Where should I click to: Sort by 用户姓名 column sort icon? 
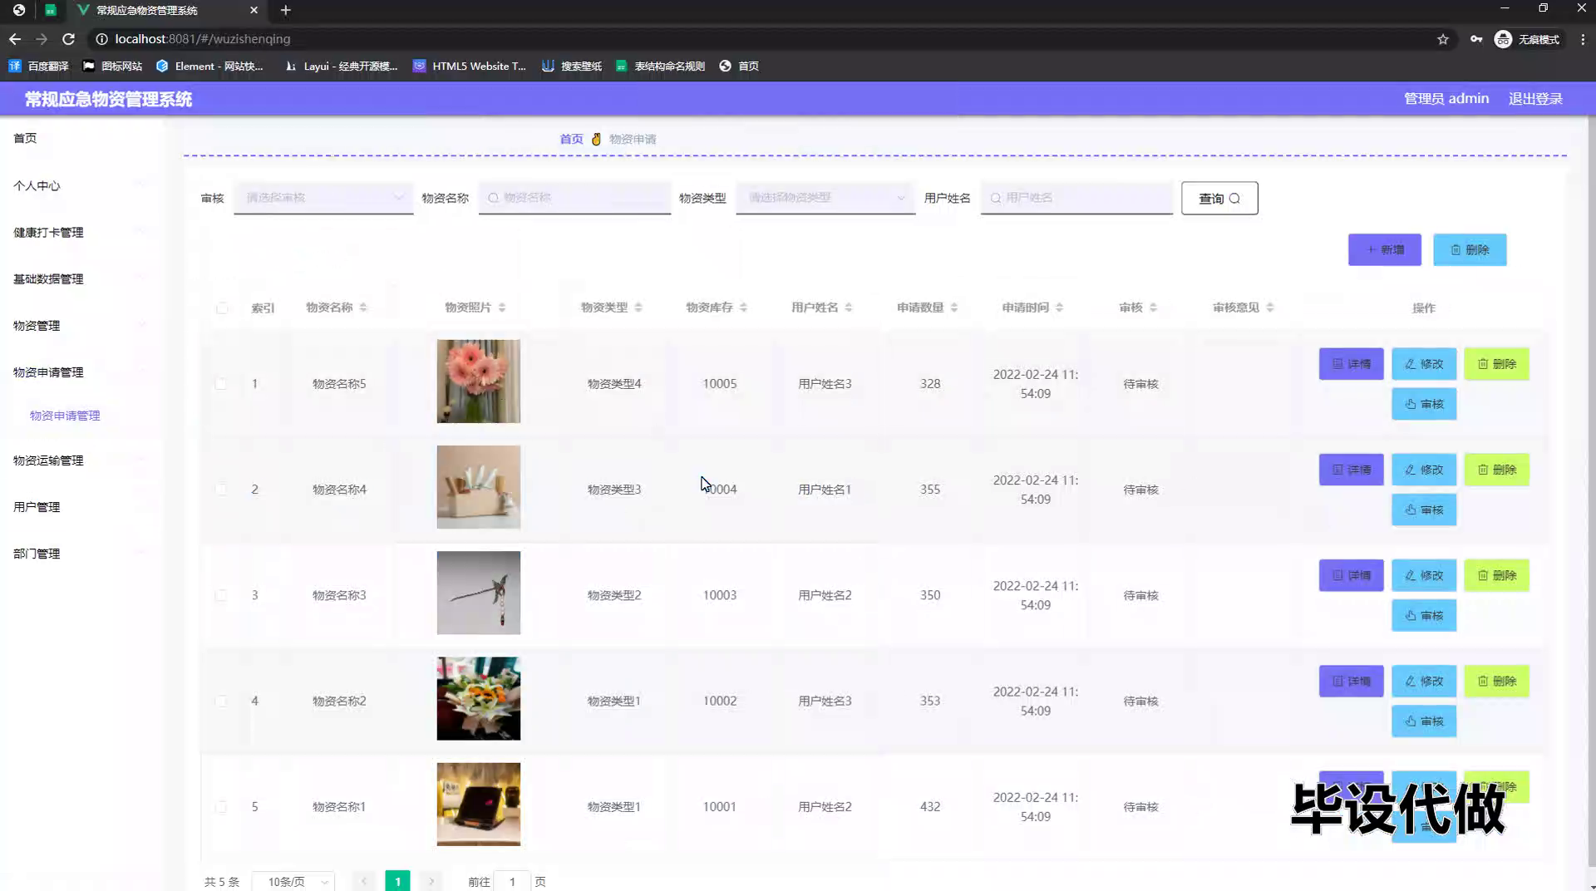click(849, 308)
